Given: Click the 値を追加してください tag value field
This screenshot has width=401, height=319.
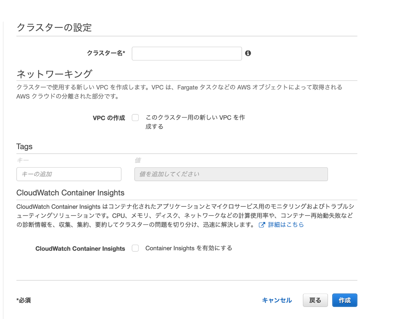Looking at the screenshot, I should click(231, 174).
